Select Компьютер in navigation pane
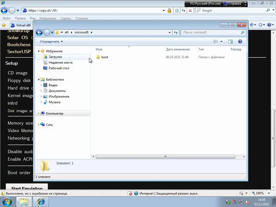 [63, 113]
